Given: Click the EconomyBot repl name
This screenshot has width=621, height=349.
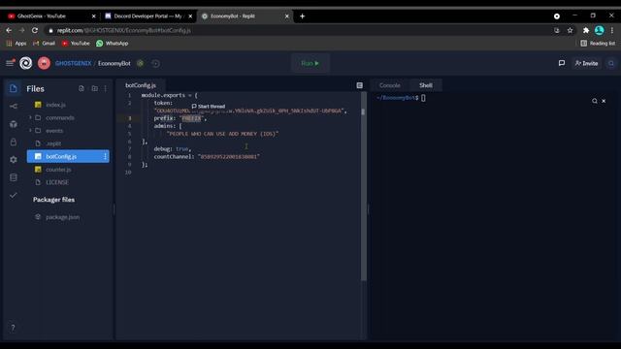Looking at the screenshot, I should point(114,63).
